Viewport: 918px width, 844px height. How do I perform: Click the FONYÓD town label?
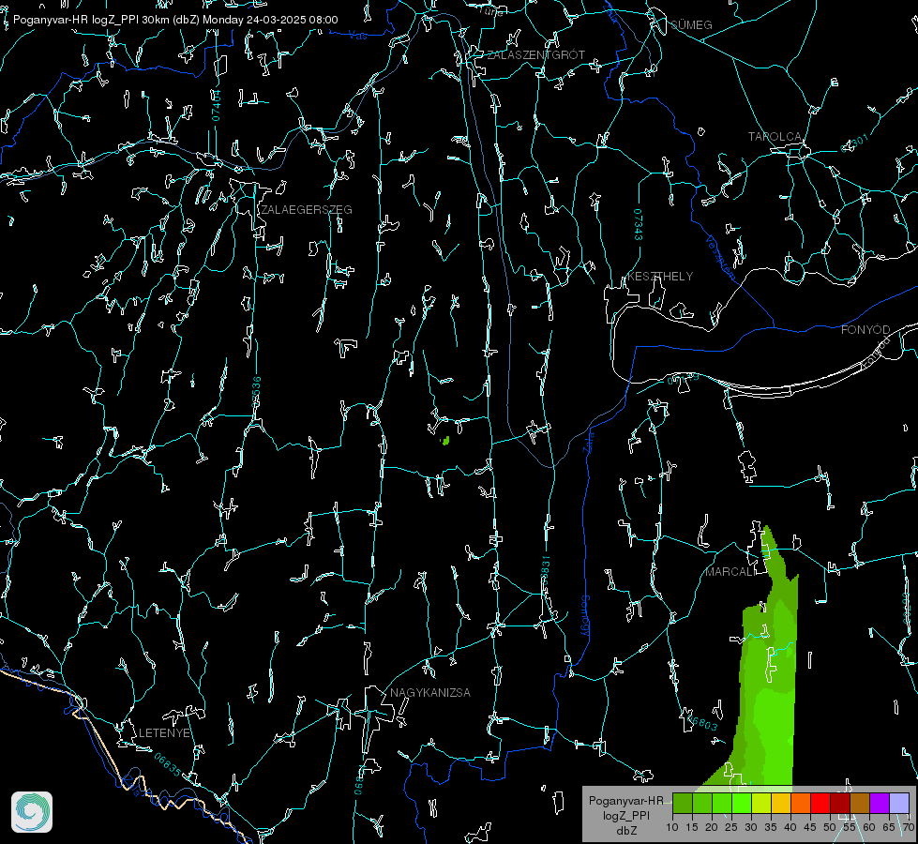tap(865, 330)
